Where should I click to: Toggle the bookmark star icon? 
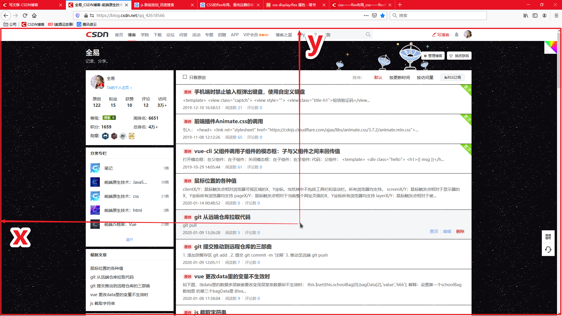(x=382, y=16)
